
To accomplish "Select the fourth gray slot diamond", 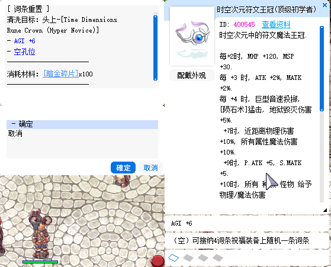I will point(218,258).
